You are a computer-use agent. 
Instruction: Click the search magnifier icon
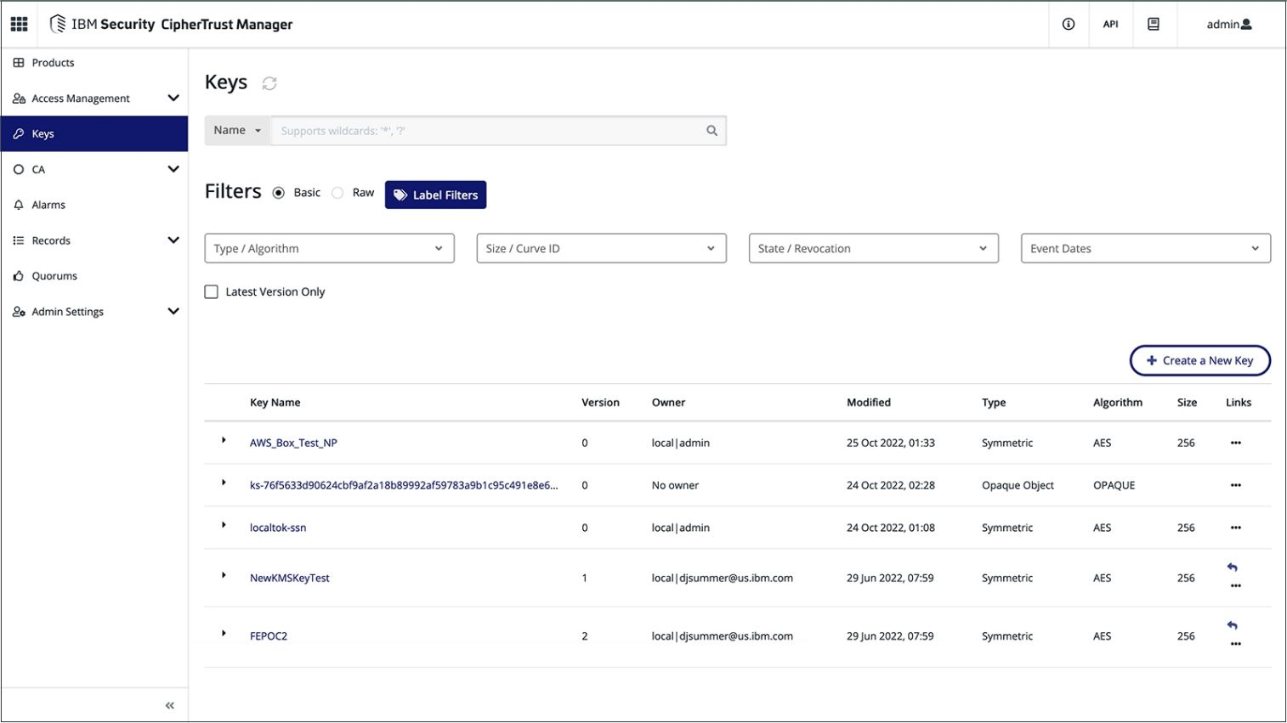(x=712, y=131)
